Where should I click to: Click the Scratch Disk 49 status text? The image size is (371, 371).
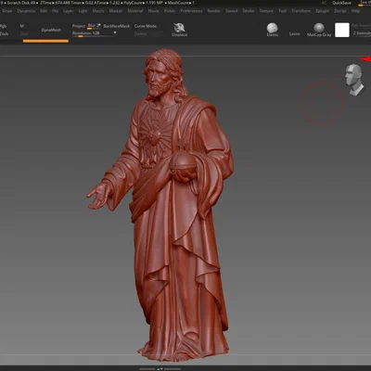[21, 3]
